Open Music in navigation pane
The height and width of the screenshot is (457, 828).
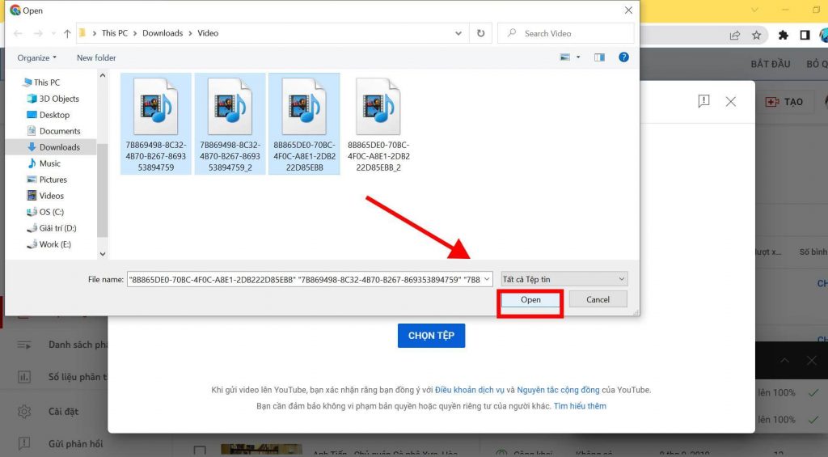(x=44, y=163)
